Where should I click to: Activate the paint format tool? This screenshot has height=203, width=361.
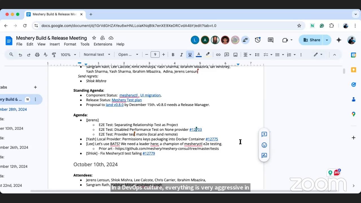(x=54, y=55)
